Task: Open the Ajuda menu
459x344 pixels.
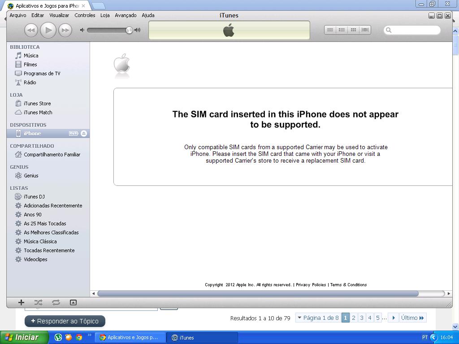Action: 148,15
